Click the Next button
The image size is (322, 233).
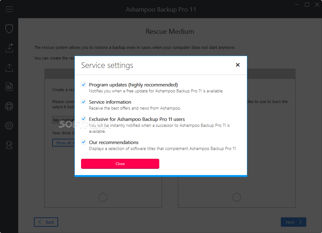click(x=293, y=222)
